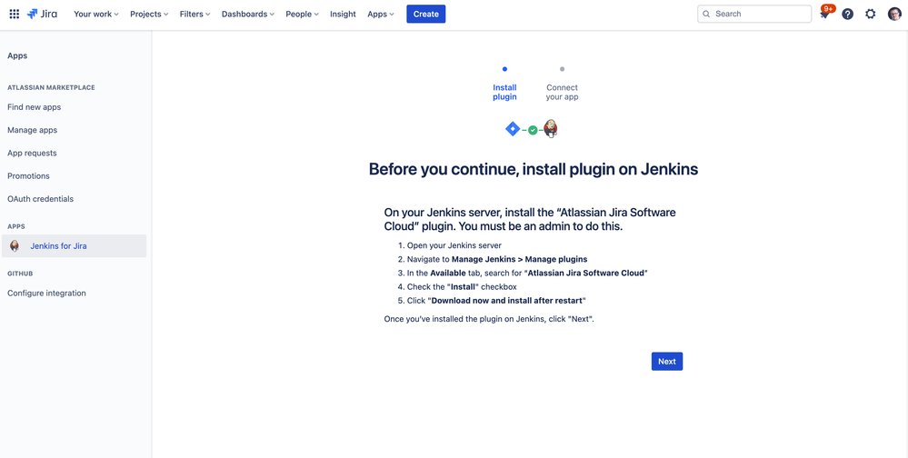
Task: Click the Install plugin step dot
Action: [x=505, y=69]
